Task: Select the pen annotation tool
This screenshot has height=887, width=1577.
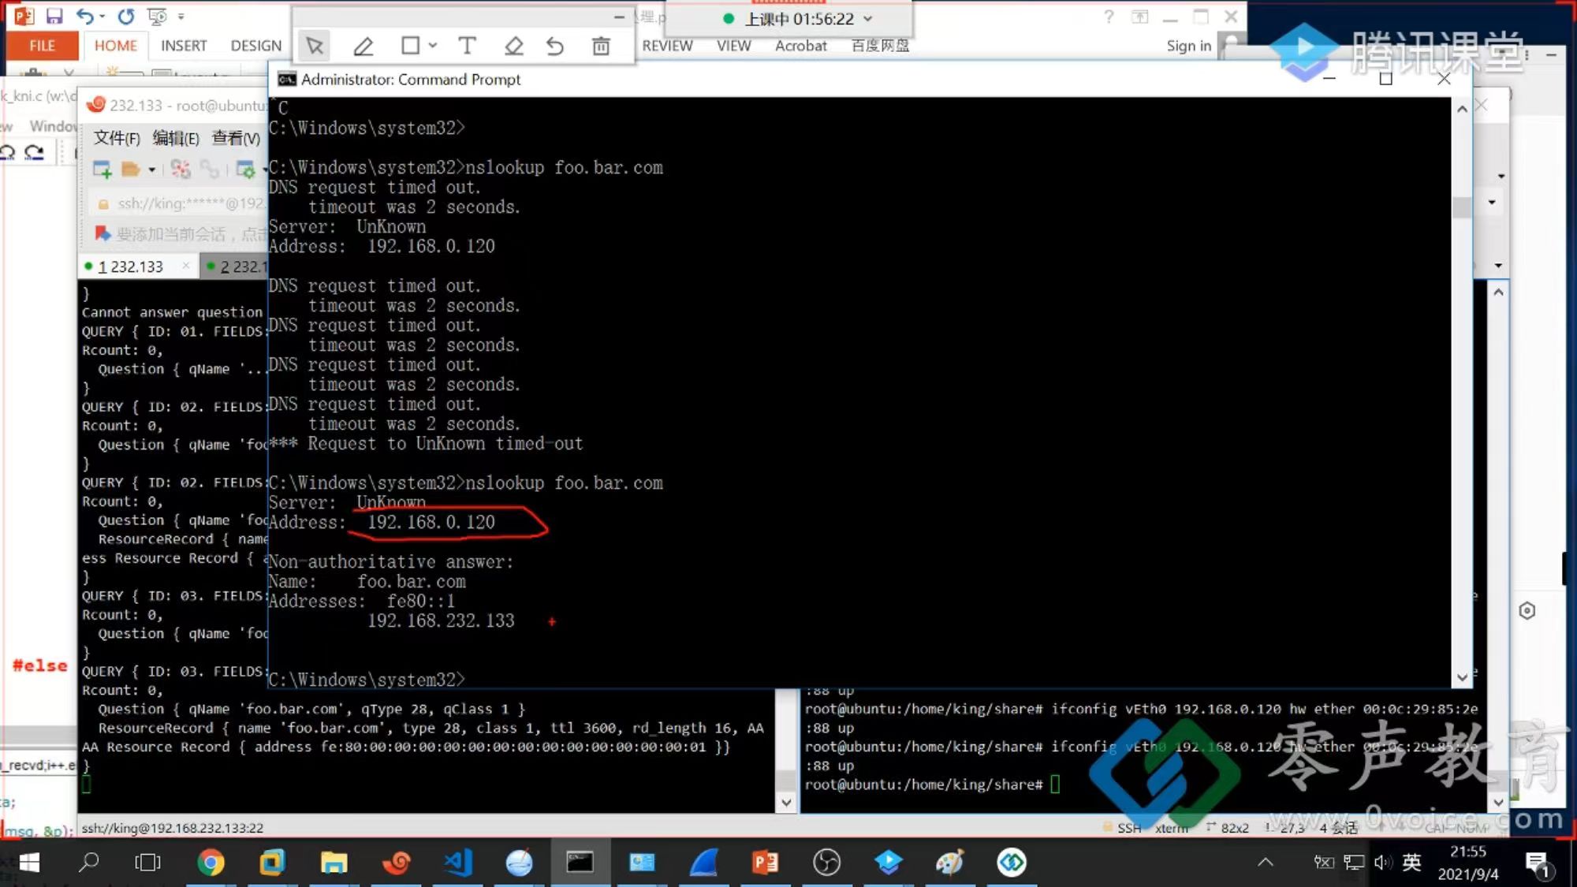Action: pyautogui.click(x=363, y=46)
